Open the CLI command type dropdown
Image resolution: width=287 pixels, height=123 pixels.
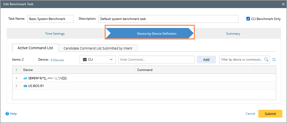coord(111,60)
